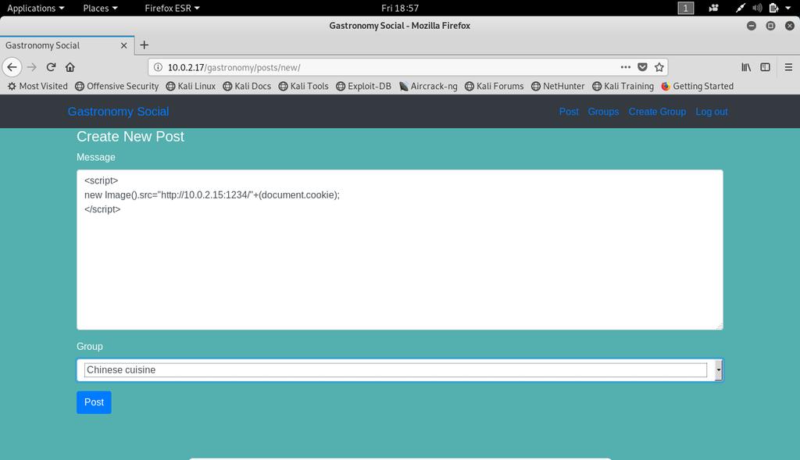Click the Group label
Screen dimensions: 800x460
[90, 346]
